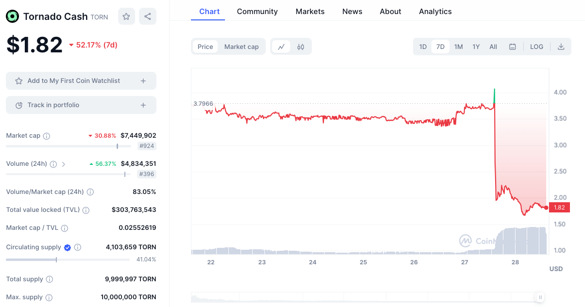This screenshot has height=307, width=585.
Task: Open the Markets tab
Action: [x=310, y=11]
